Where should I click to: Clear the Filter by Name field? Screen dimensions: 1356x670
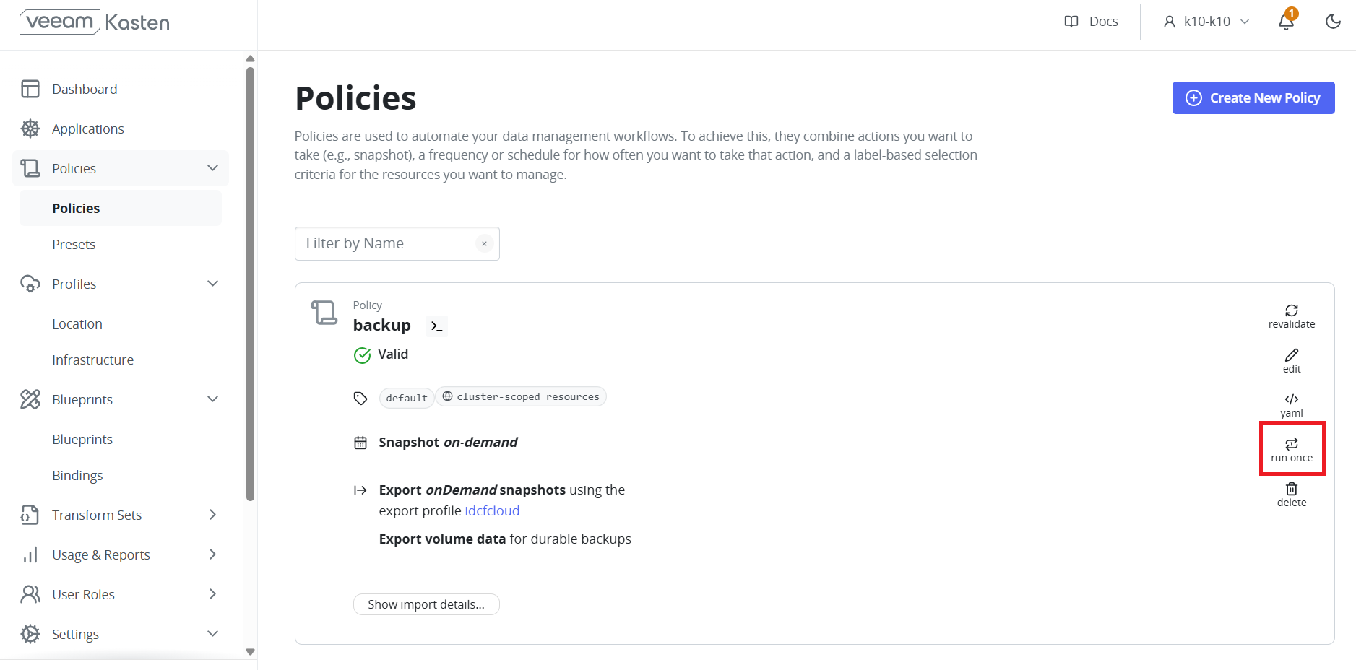(x=485, y=244)
